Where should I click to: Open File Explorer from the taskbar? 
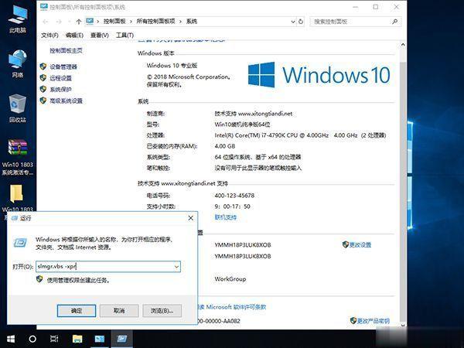[77, 339]
